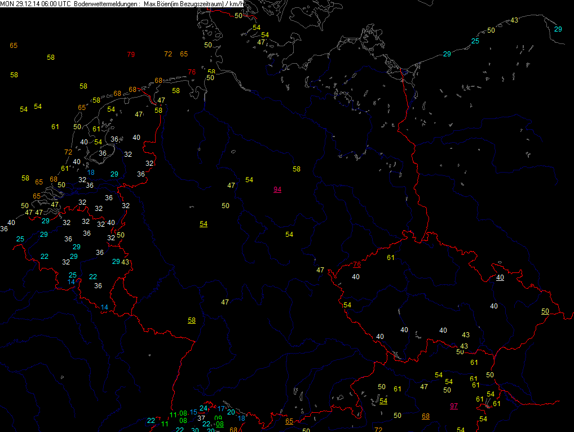Click the MON 29.12.14 06:00 UTC timestamp
Viewport: 574px width, 432px height.
coord(36,4)
